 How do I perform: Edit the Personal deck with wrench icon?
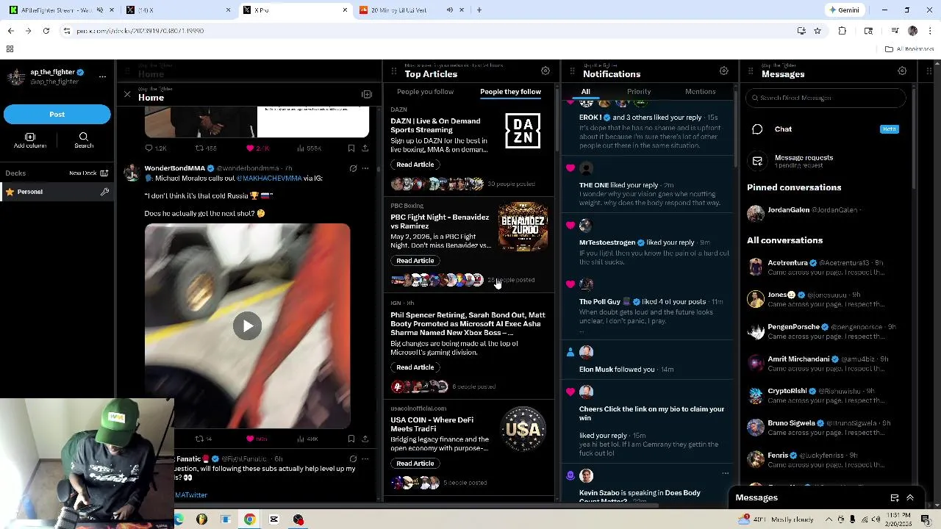pos(104,192)
